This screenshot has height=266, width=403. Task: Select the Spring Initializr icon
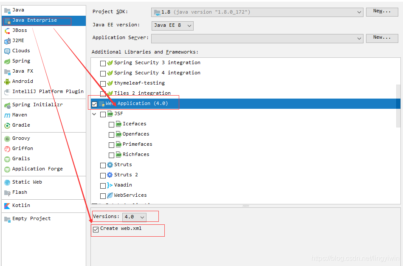tap(7, 105)
